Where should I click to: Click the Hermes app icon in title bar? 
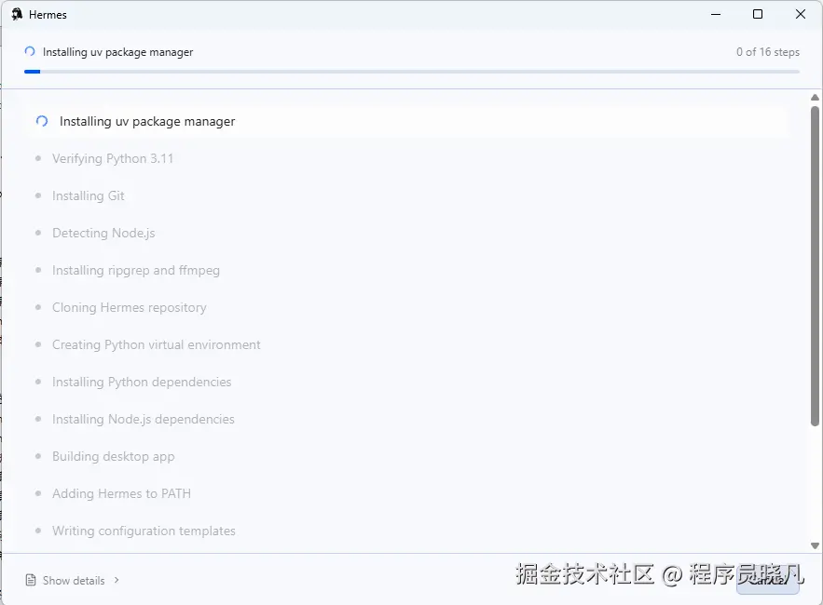click(17, 14)
